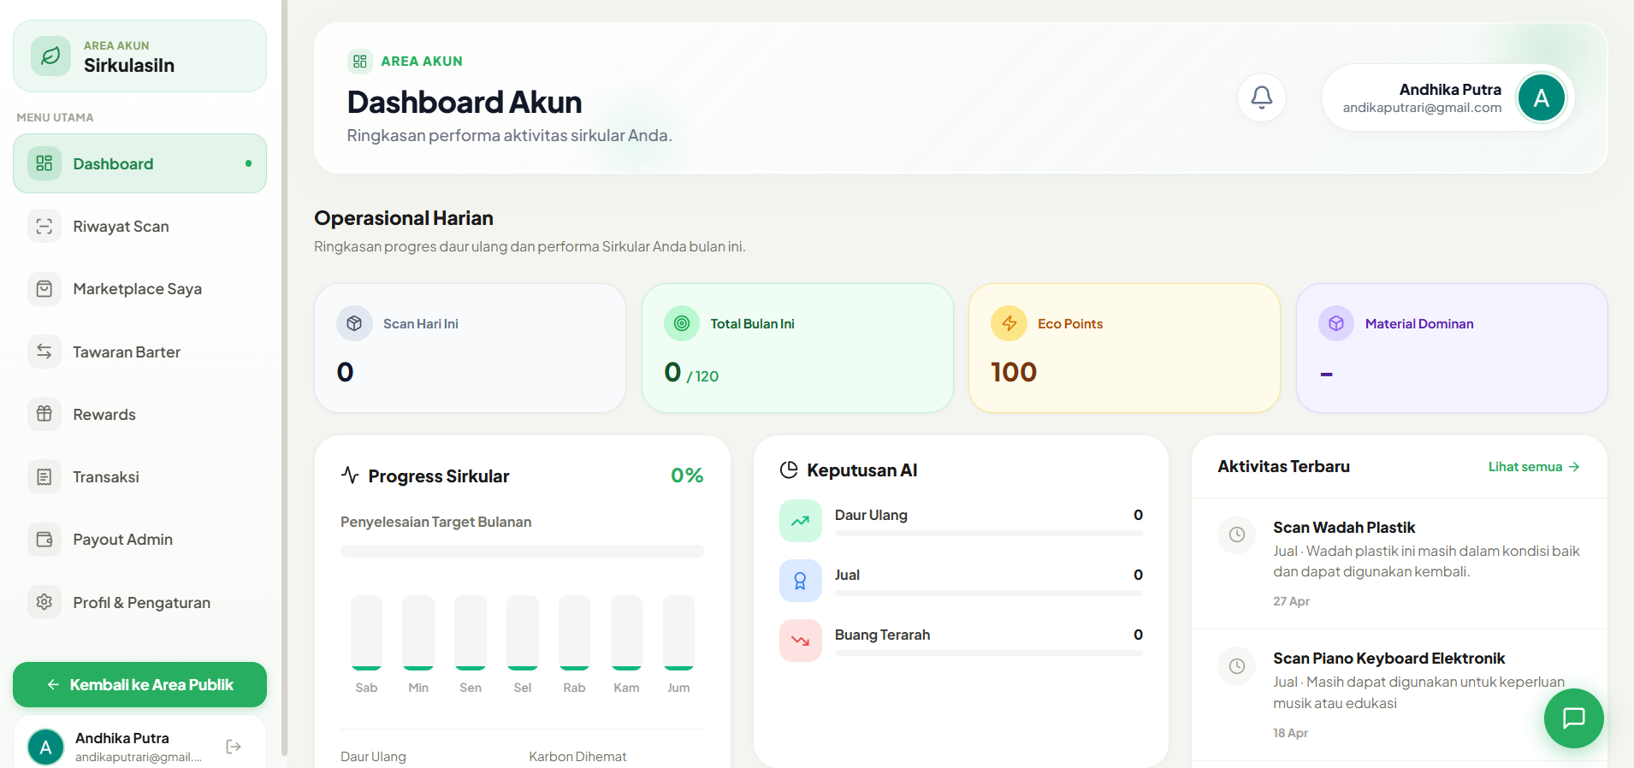Click the Progress Sirkular 0% value

coord(687,476)
